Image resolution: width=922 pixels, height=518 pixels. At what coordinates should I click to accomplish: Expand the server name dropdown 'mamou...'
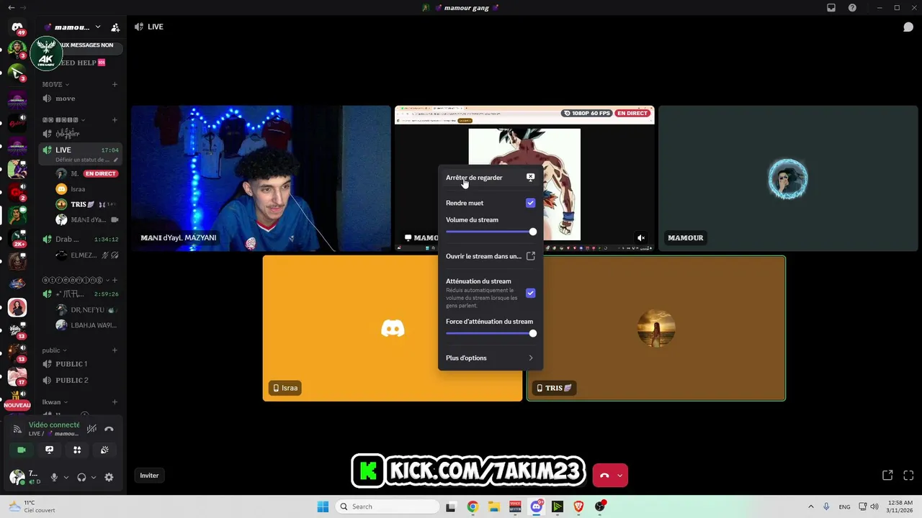pos(98,27)
